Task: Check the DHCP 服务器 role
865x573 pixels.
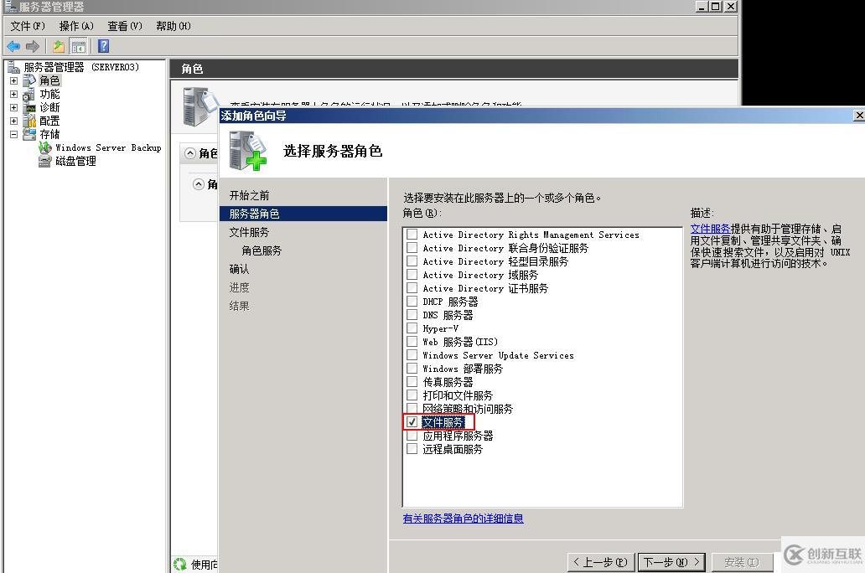Action: pos(412,301)
